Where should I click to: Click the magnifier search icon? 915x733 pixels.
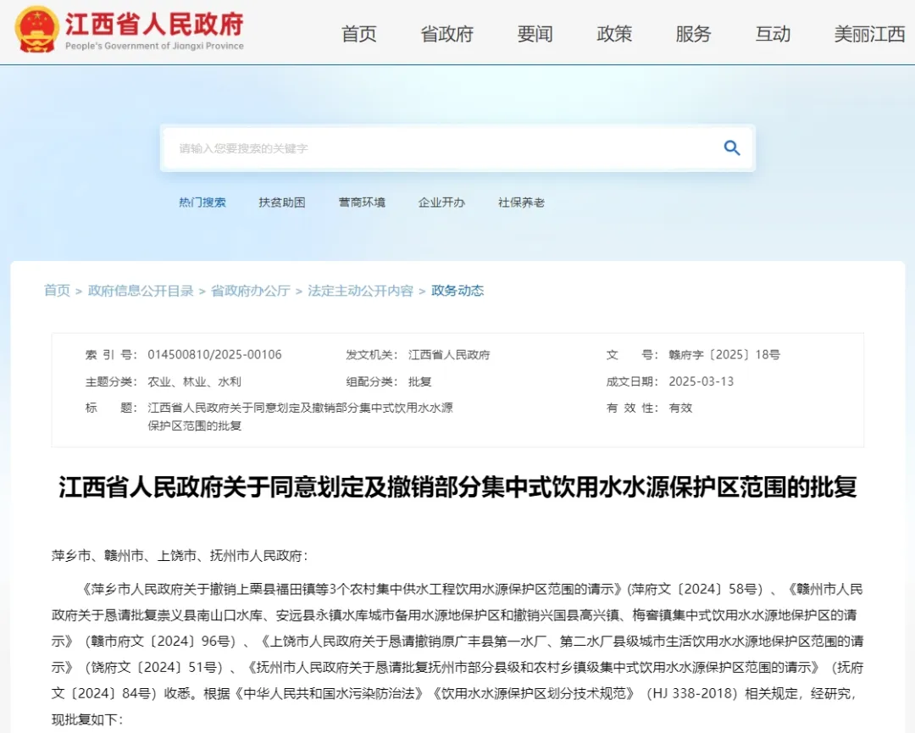[732, 147]
